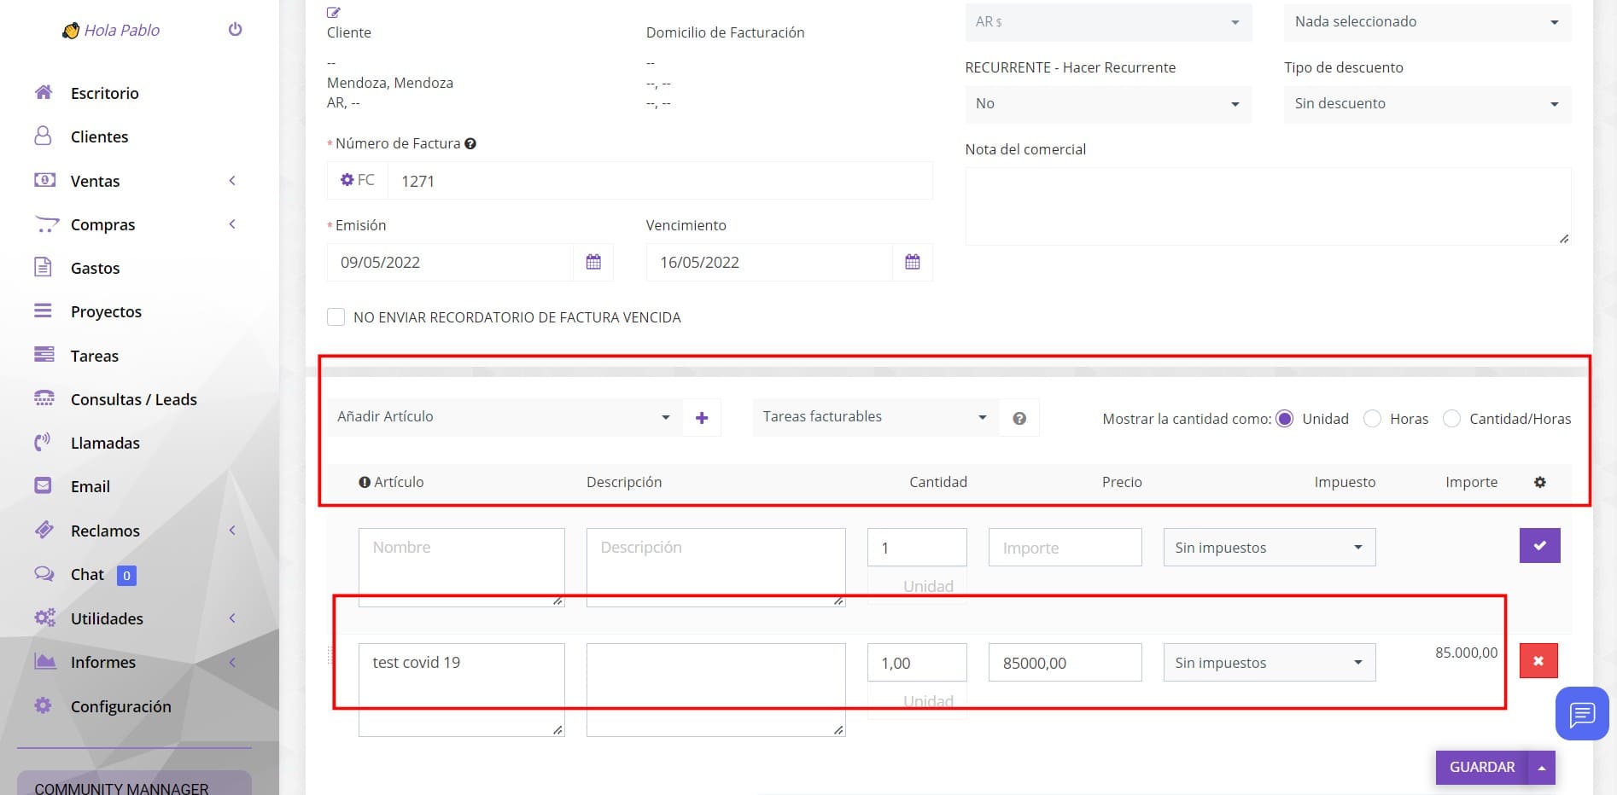1617x795 pixels.
Task: Click the Utilidades gears icon
Action: point(44,618)
